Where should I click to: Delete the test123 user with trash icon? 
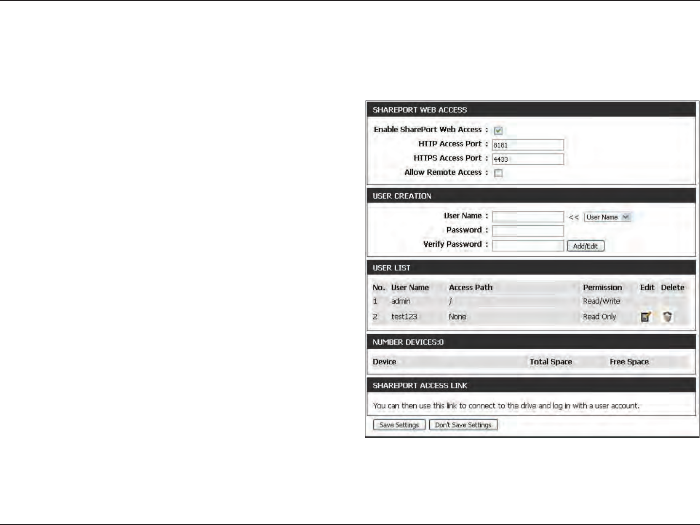click(668, 317)
